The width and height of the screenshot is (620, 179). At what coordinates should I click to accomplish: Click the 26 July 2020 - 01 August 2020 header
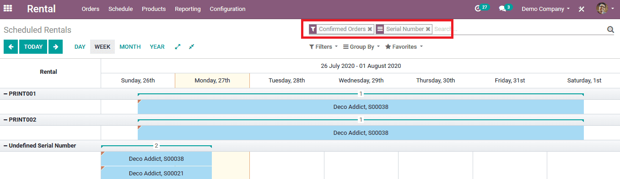[x=361, y=66]
